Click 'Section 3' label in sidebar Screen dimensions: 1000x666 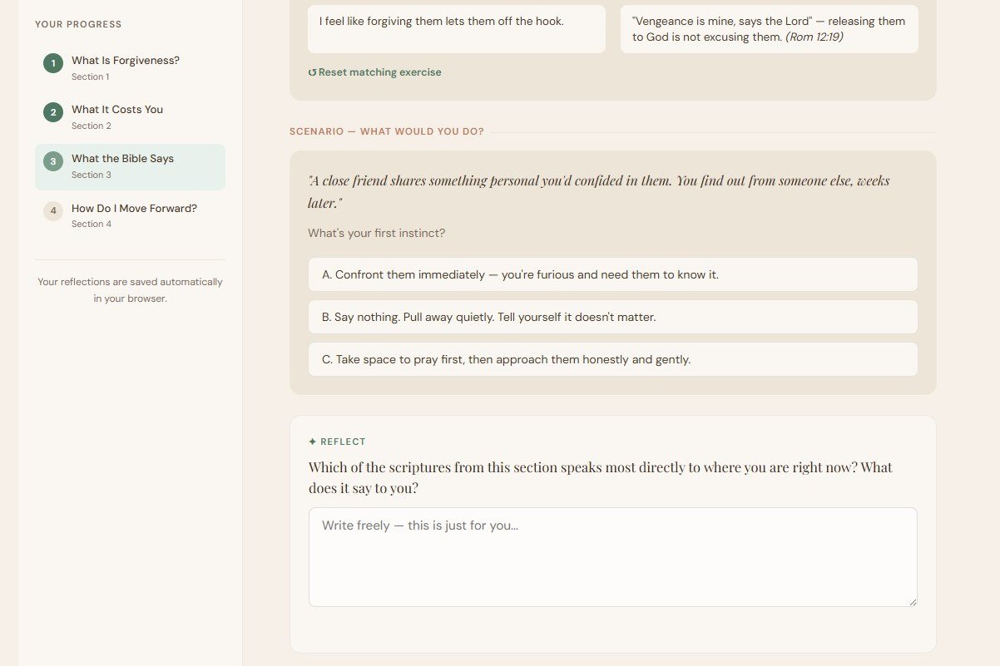point(92,175)
